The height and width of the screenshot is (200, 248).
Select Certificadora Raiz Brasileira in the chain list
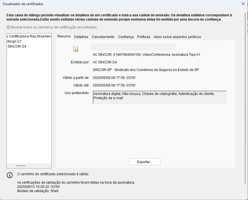click(x=29, y=36)
